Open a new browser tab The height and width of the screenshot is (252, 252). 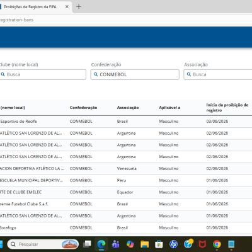[79, 7]
